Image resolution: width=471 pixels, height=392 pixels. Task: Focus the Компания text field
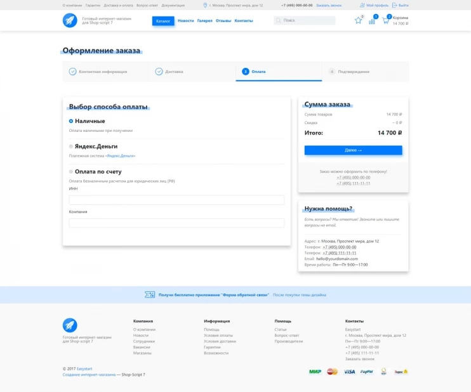tap(176, 223)
